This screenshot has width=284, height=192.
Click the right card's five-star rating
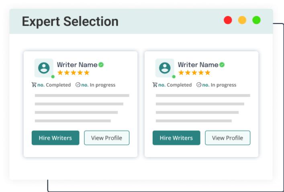click(194, 73)
